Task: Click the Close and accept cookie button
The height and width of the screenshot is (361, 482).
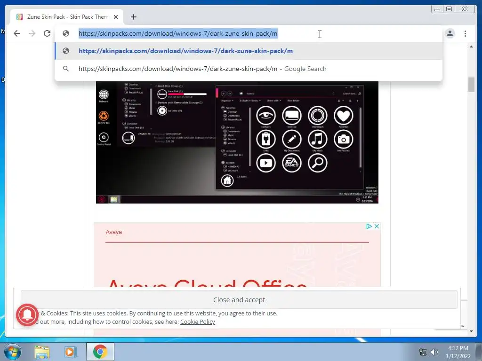Action: 239,300
